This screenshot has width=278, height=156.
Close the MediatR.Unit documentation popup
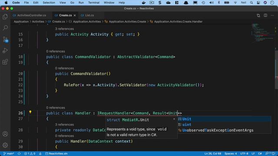tap(174, 119)
